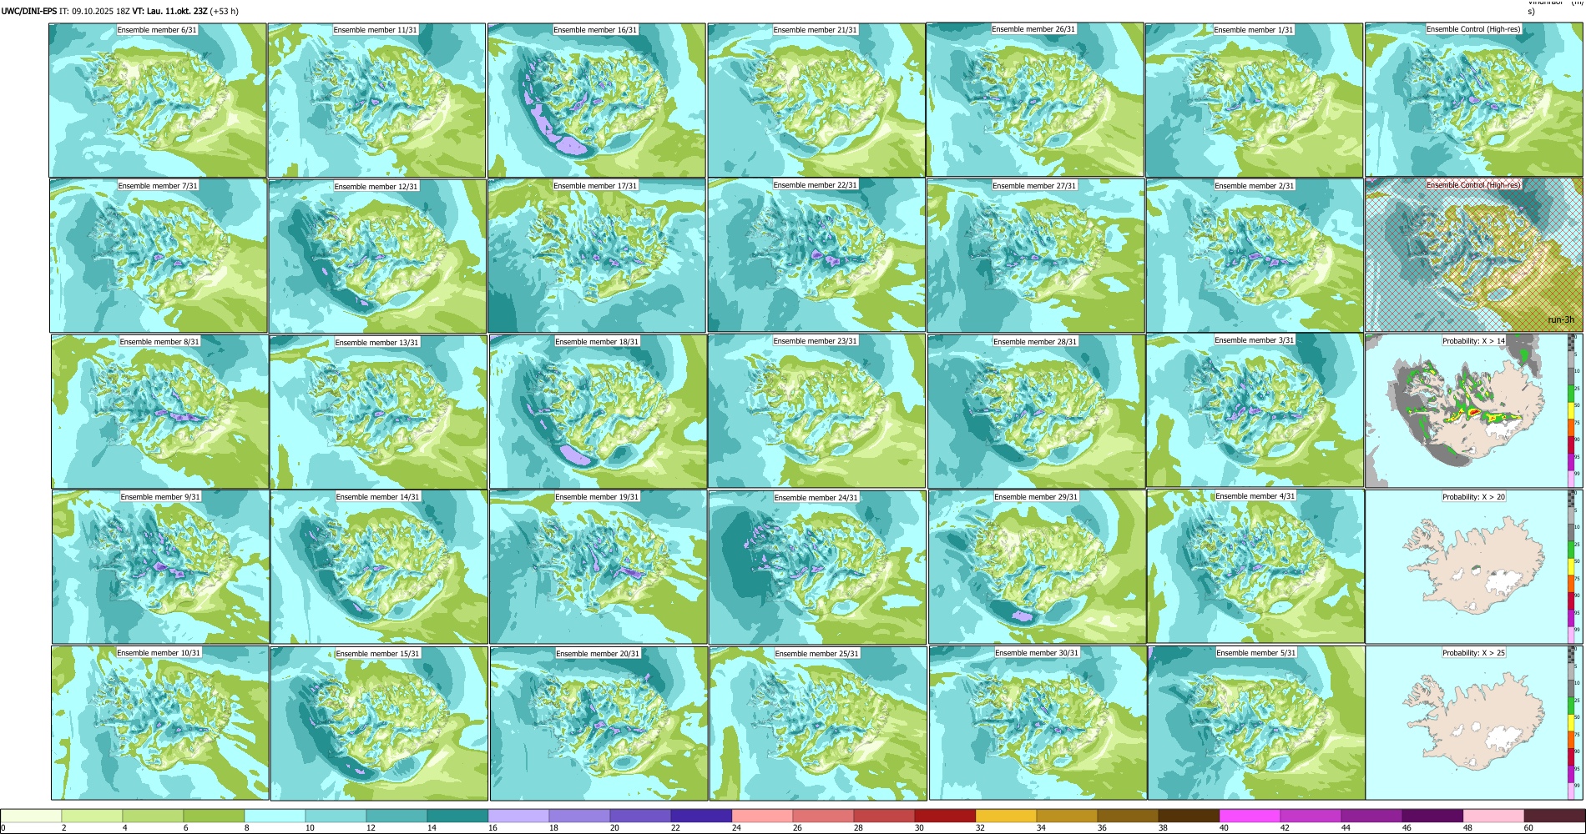Click the 'Ensemble member 11/31' title text
Image resolution: width=1586 pixels, height=834 pixels.
click(375, 30)
